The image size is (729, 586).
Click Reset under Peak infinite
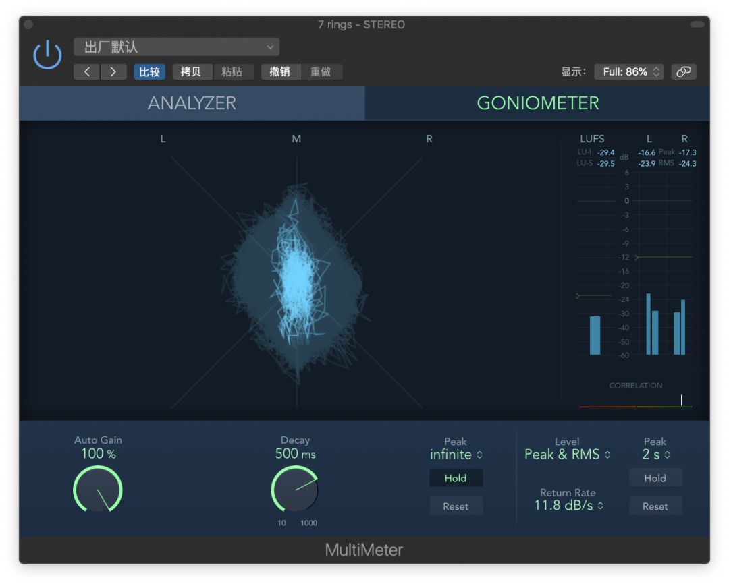point(456,506)
